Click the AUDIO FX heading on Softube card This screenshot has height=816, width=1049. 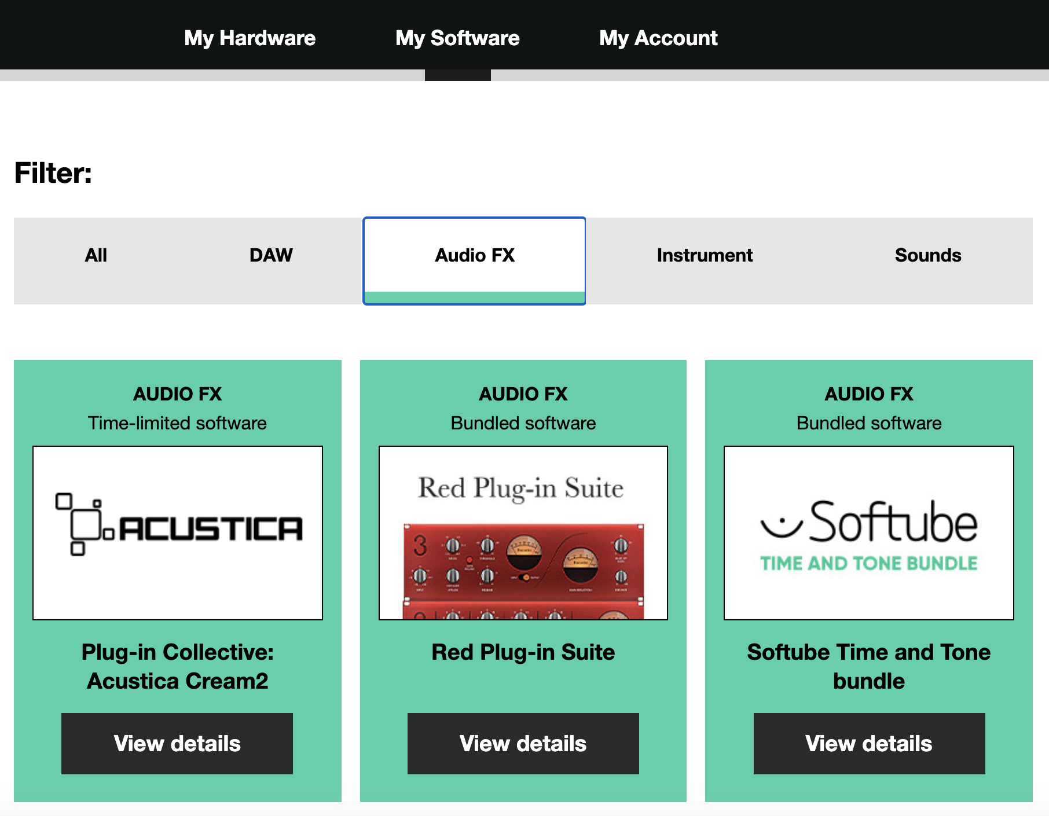[868, 394]
